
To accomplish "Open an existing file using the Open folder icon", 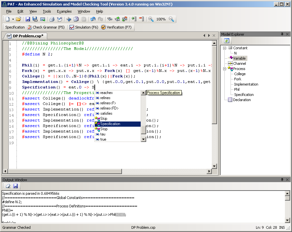I will point(18,19).
